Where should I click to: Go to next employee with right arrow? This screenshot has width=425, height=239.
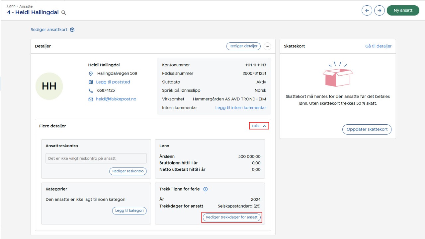pyautogui.click(x=380, y=10)
